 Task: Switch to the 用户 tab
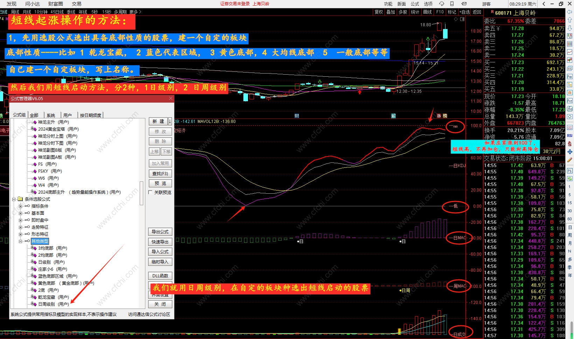pyautogui.click(x=68, y=115)
